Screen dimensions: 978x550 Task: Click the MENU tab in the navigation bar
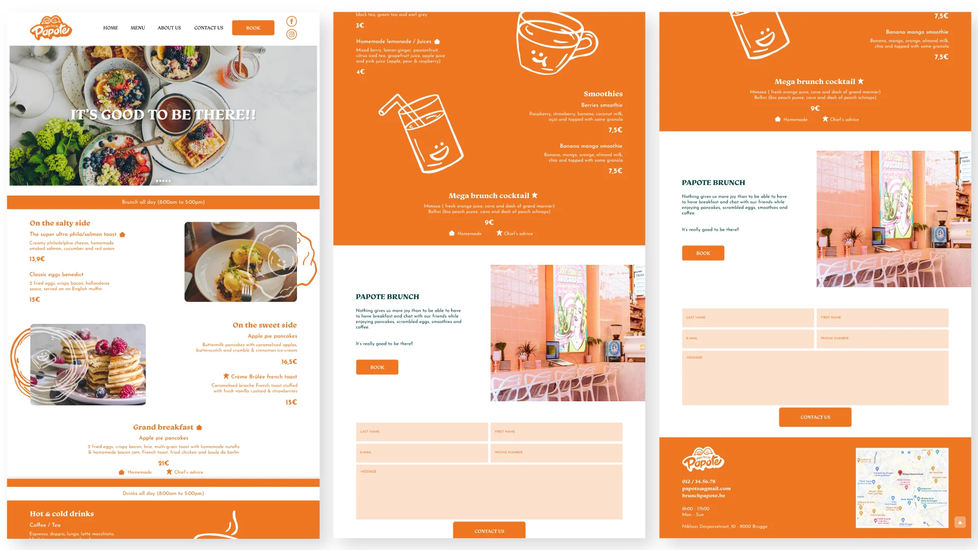point(138,27)
